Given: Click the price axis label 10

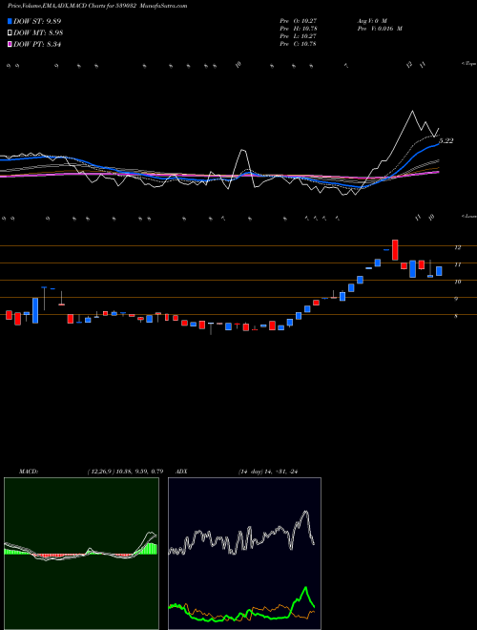Looking at the screenshot, I should point(457,282).
